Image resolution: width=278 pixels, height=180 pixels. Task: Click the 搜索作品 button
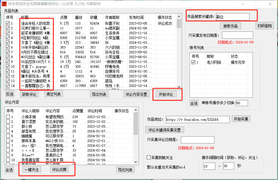[230, 26]
